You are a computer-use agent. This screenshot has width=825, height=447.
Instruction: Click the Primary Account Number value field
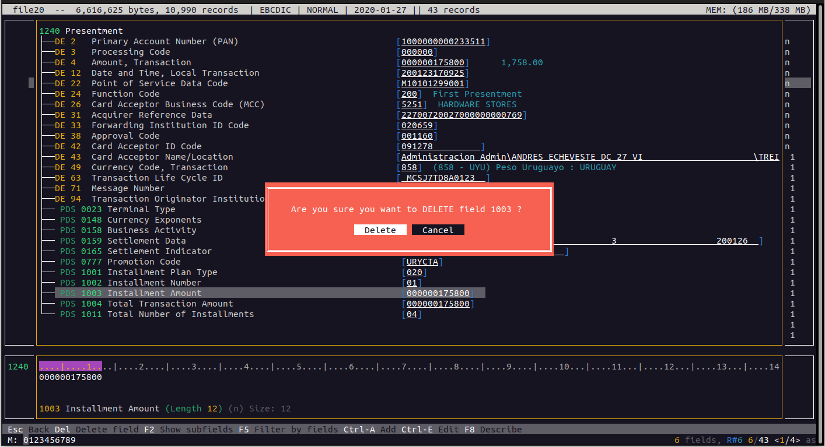pyautogui.click(x=443, y=41)
